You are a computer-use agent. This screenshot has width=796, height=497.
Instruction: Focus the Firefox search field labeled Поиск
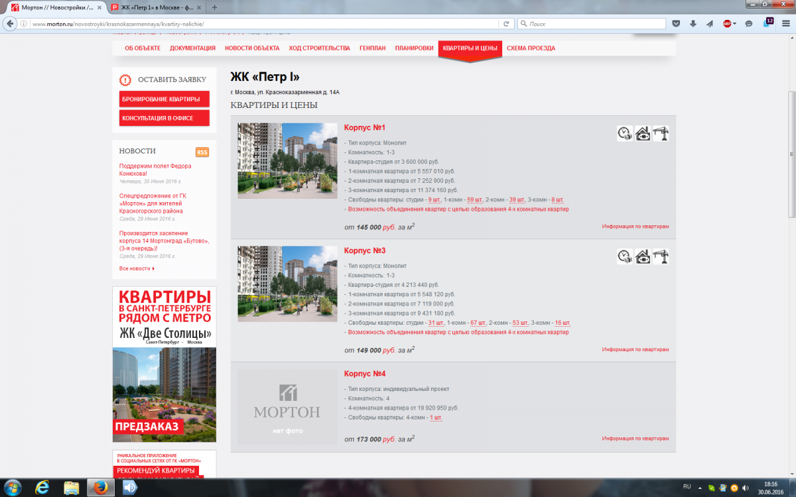[592, 23]
